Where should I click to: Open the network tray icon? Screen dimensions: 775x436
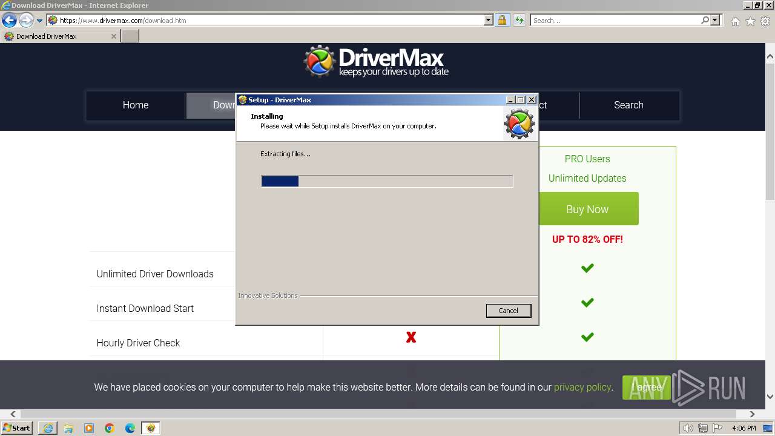[x=704, y=428]
